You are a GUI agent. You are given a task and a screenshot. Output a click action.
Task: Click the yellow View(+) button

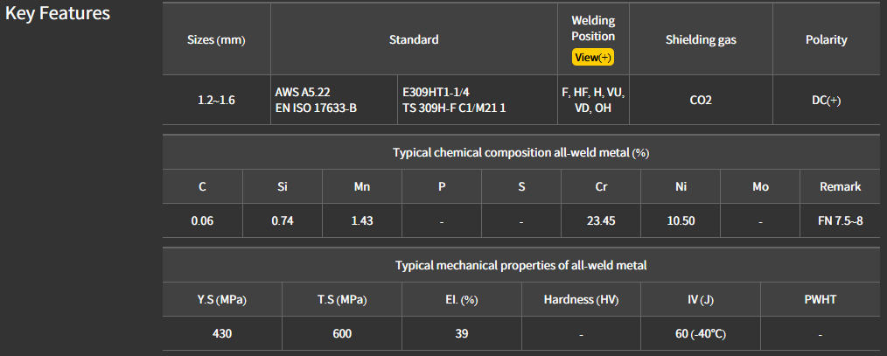[593, 57]
